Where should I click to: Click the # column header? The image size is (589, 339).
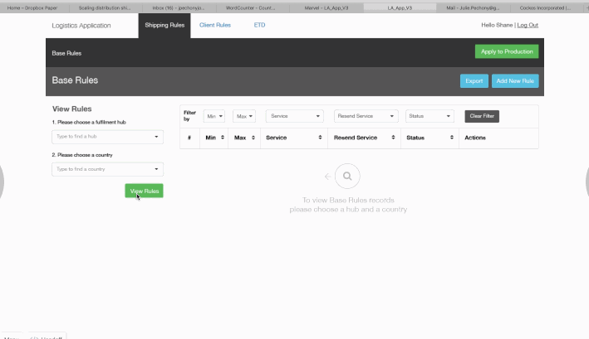tap(189, 138)
